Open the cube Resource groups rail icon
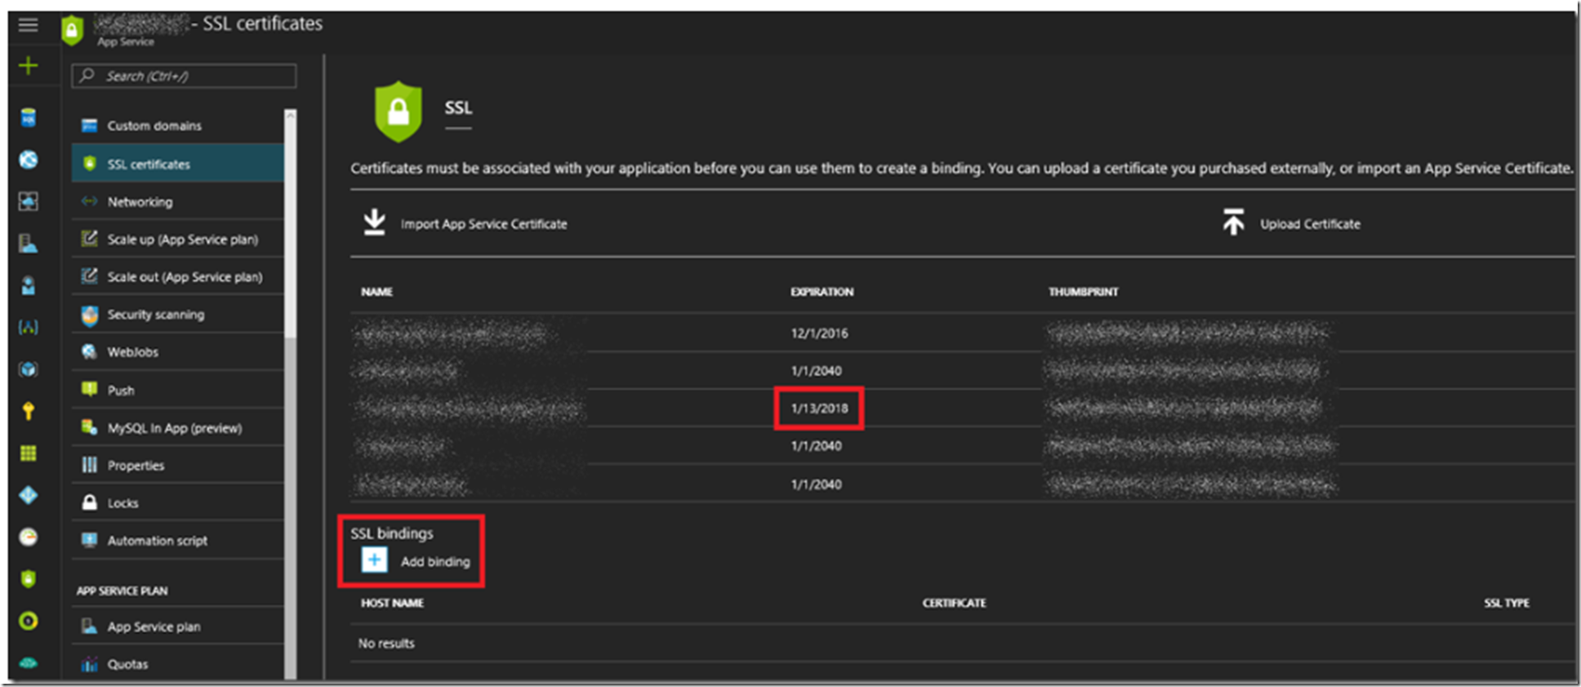1581x687 pixels. pyautogui.click(x=28, y=369)
